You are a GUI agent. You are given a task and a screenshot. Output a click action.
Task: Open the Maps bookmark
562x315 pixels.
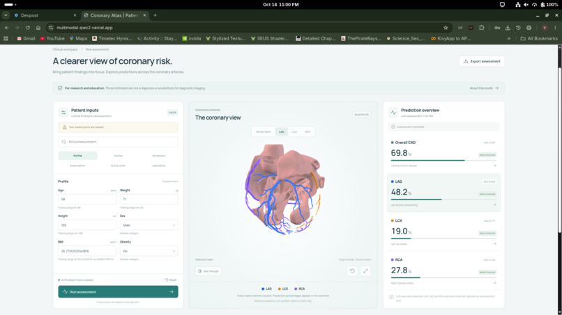tap(78, 38)
